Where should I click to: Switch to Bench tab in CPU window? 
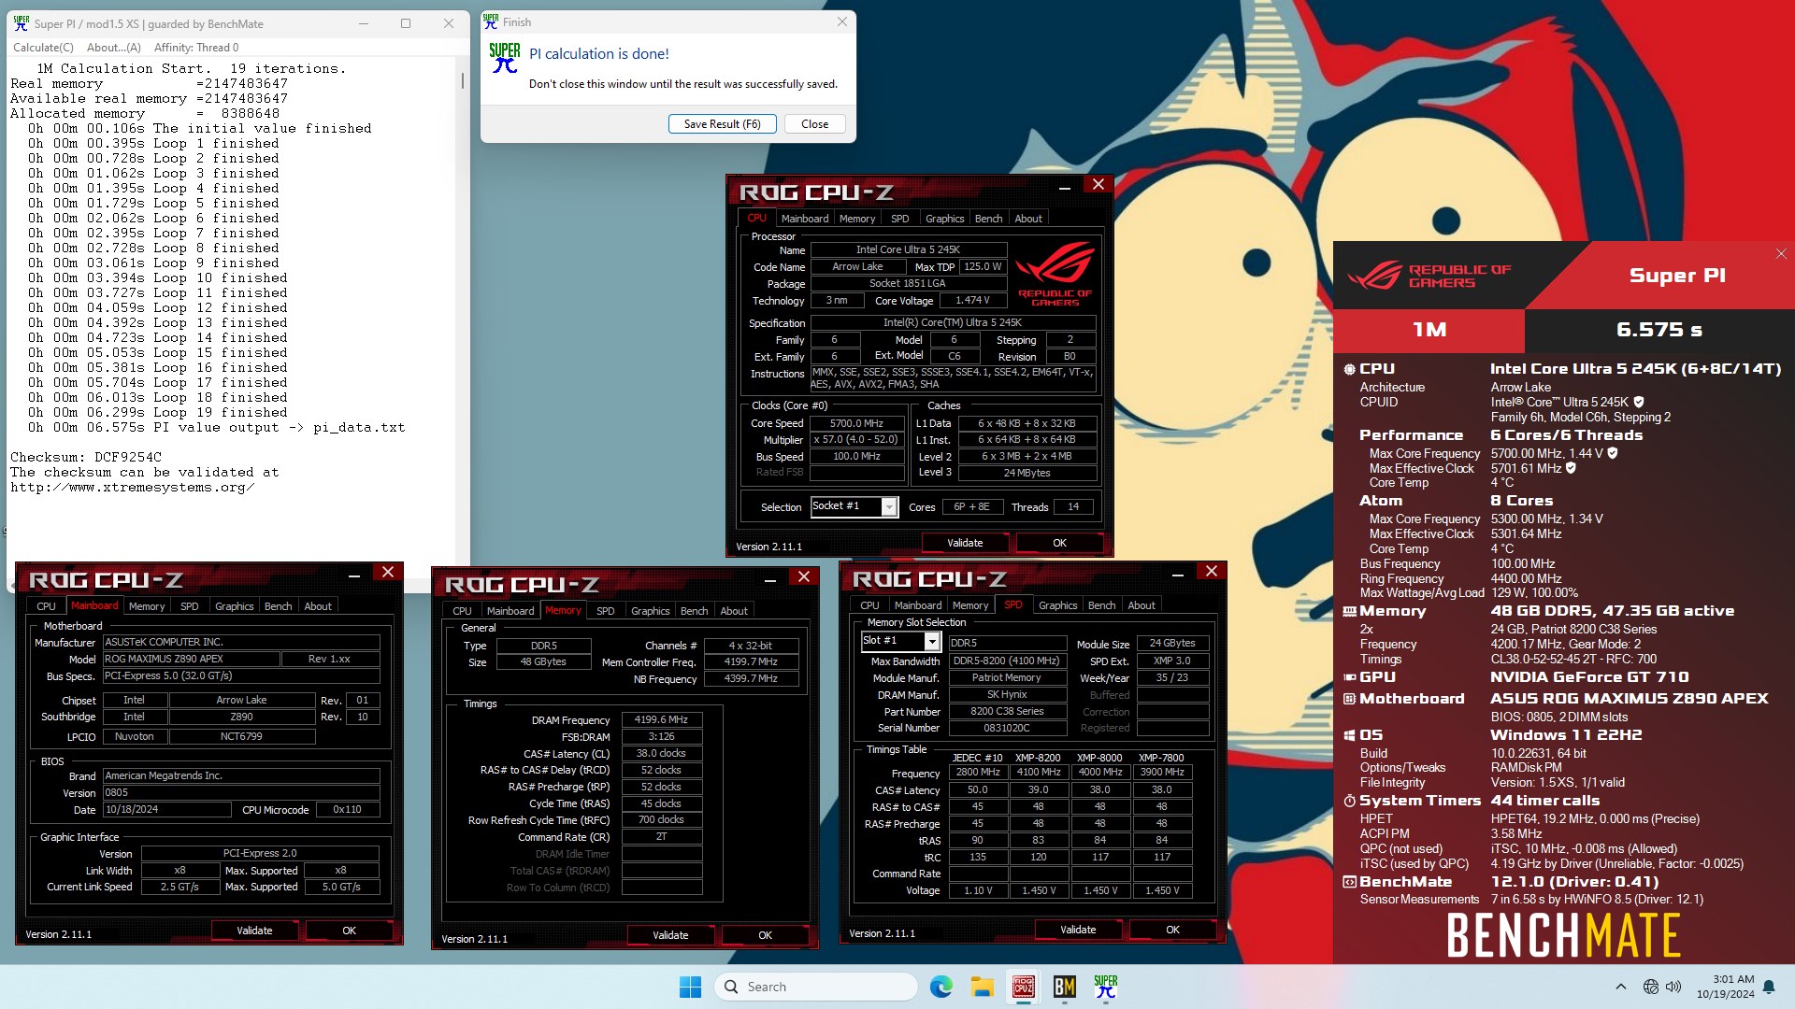tap(988, 219)
